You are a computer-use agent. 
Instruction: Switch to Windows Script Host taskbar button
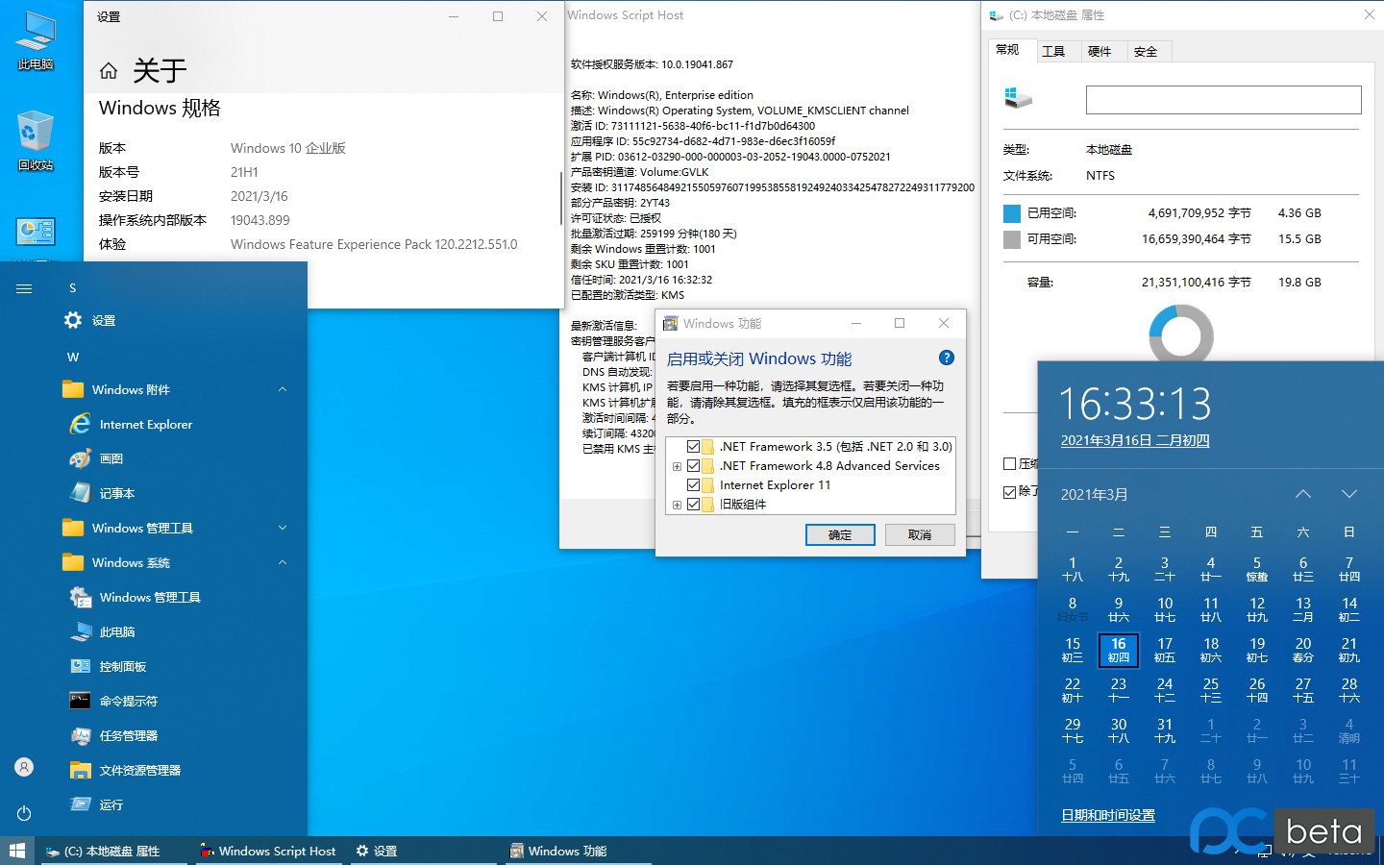[x=267, y=851]
